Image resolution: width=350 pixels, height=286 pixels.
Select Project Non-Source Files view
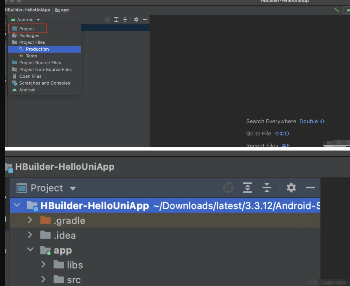pos(44,70)
